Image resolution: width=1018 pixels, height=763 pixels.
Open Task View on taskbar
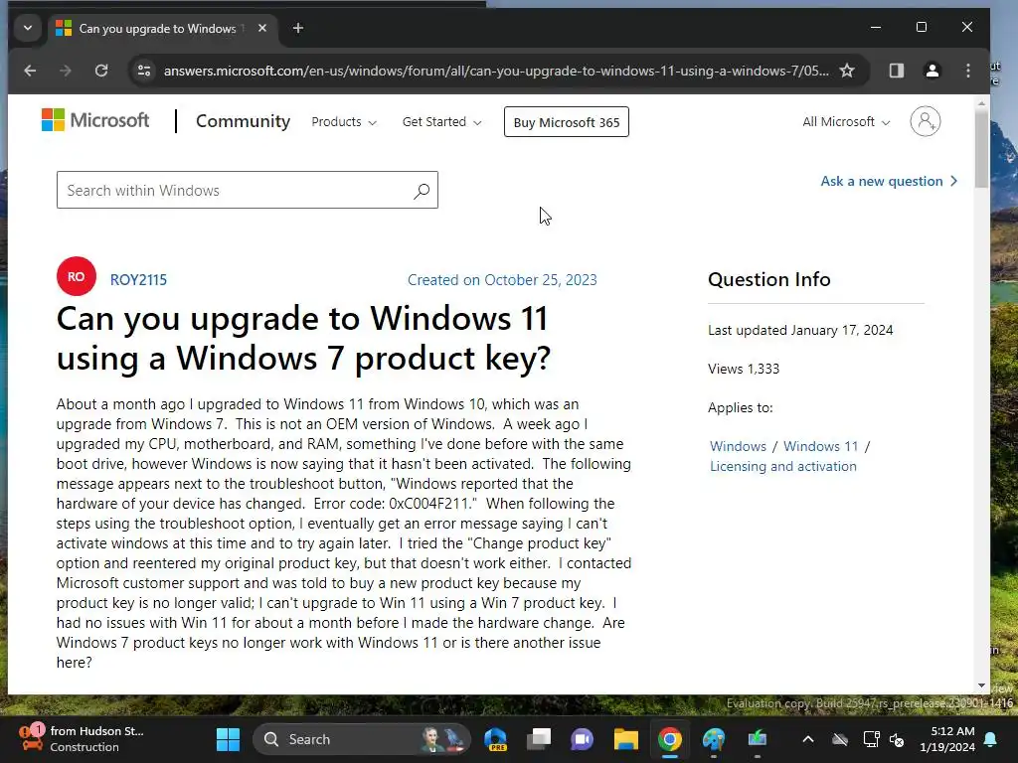pyautogui.click(x=539, y=739)
